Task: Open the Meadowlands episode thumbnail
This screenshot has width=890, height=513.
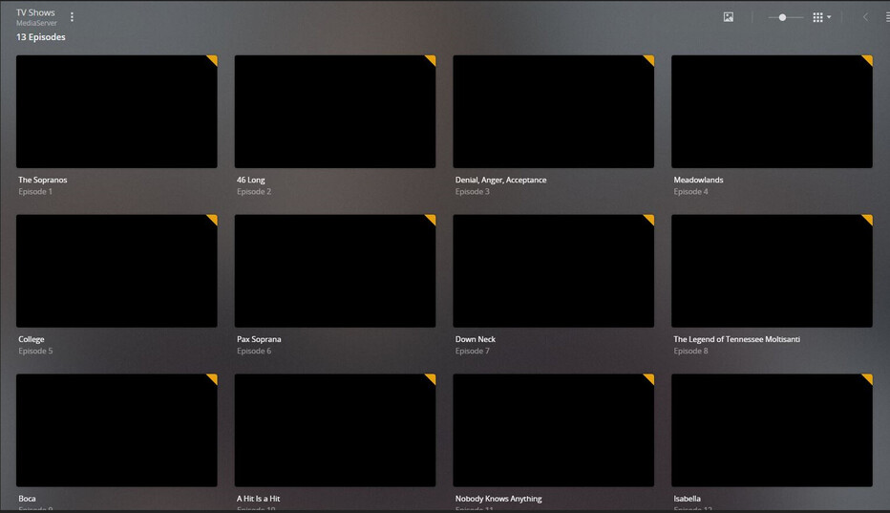Action: pos(772,112)
